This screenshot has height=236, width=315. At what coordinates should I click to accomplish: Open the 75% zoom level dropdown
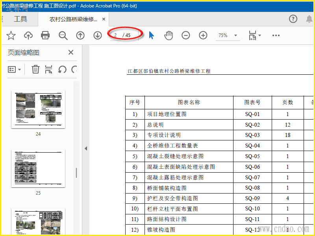(228, 35)
